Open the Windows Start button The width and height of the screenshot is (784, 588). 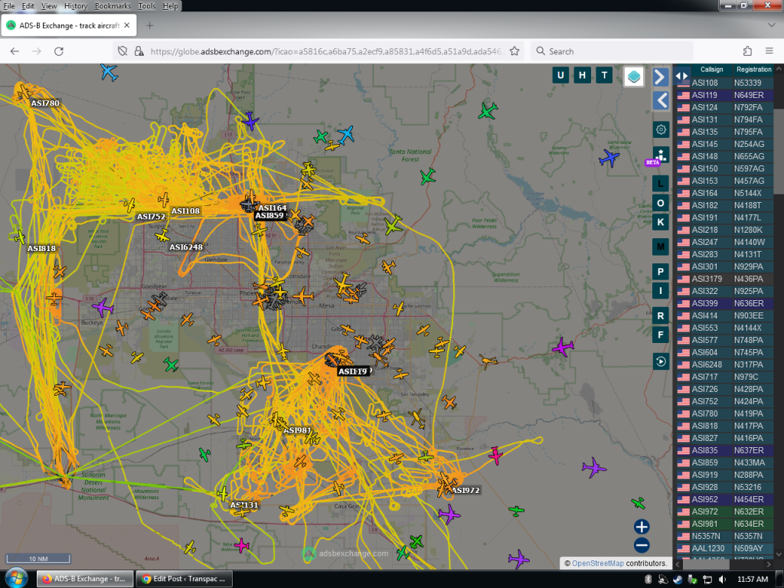click(17, 579)
